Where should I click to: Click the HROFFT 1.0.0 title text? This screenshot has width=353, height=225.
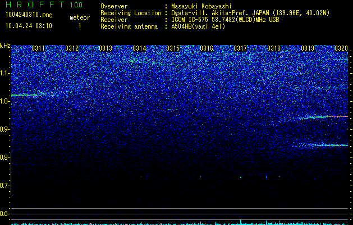tap(44, 4)
